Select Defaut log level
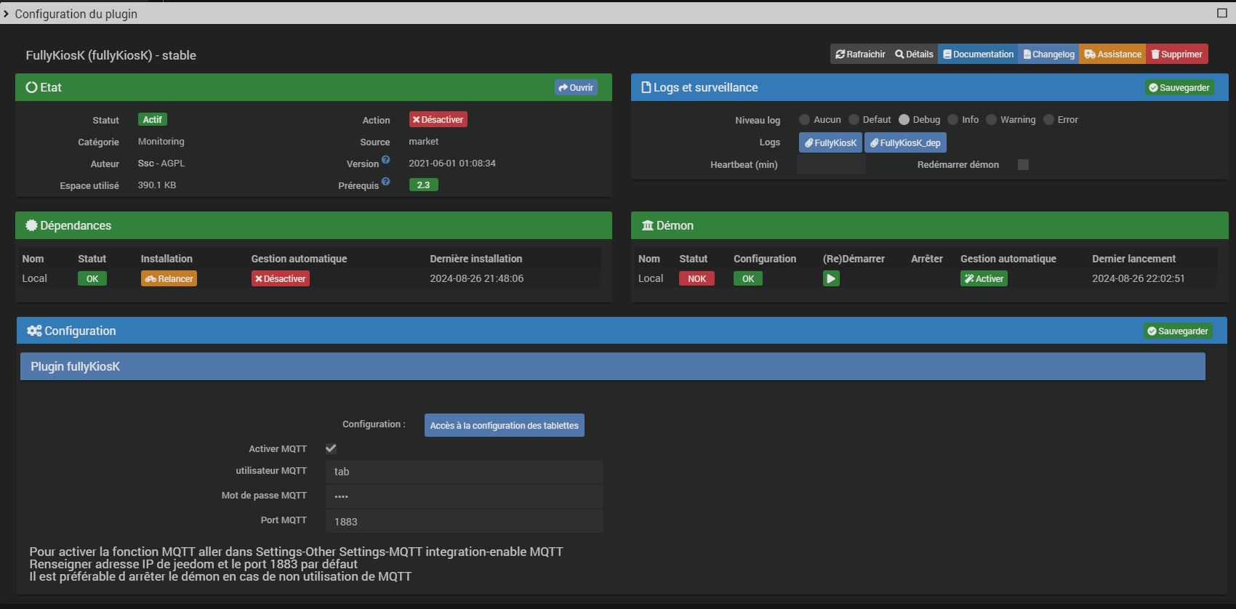Viewport: 1236px width, 609px height. 854,120
